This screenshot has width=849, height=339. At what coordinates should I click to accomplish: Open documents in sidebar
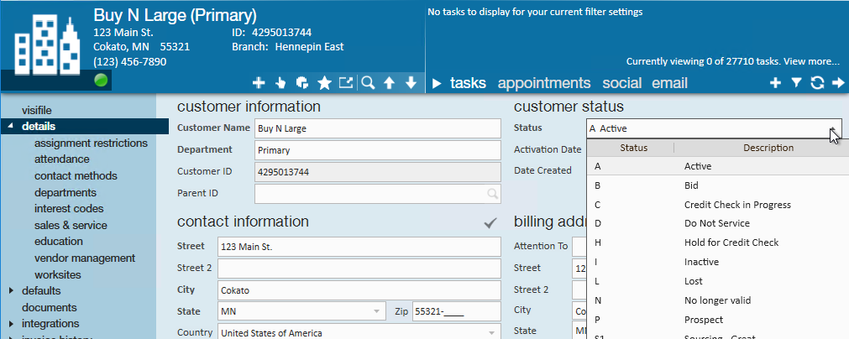(x=50, y=308)
